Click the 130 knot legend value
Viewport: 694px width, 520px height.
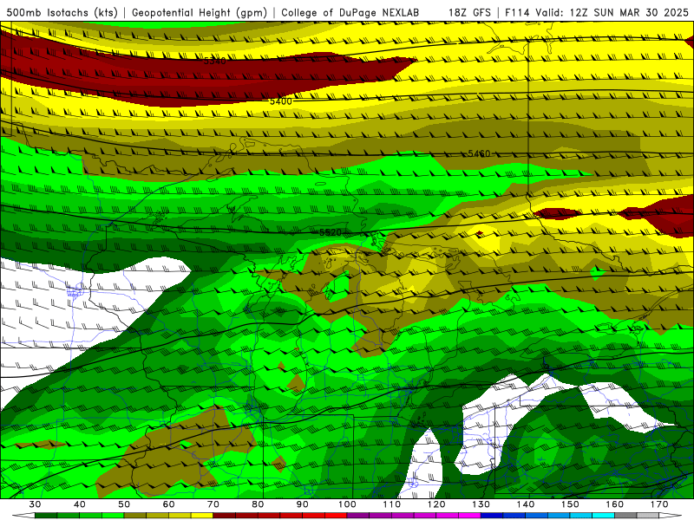coord(481,504)
